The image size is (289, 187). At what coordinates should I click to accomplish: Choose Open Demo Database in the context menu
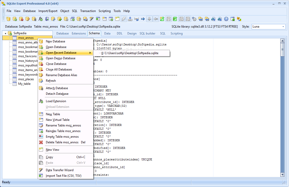(x=66, y=58)
